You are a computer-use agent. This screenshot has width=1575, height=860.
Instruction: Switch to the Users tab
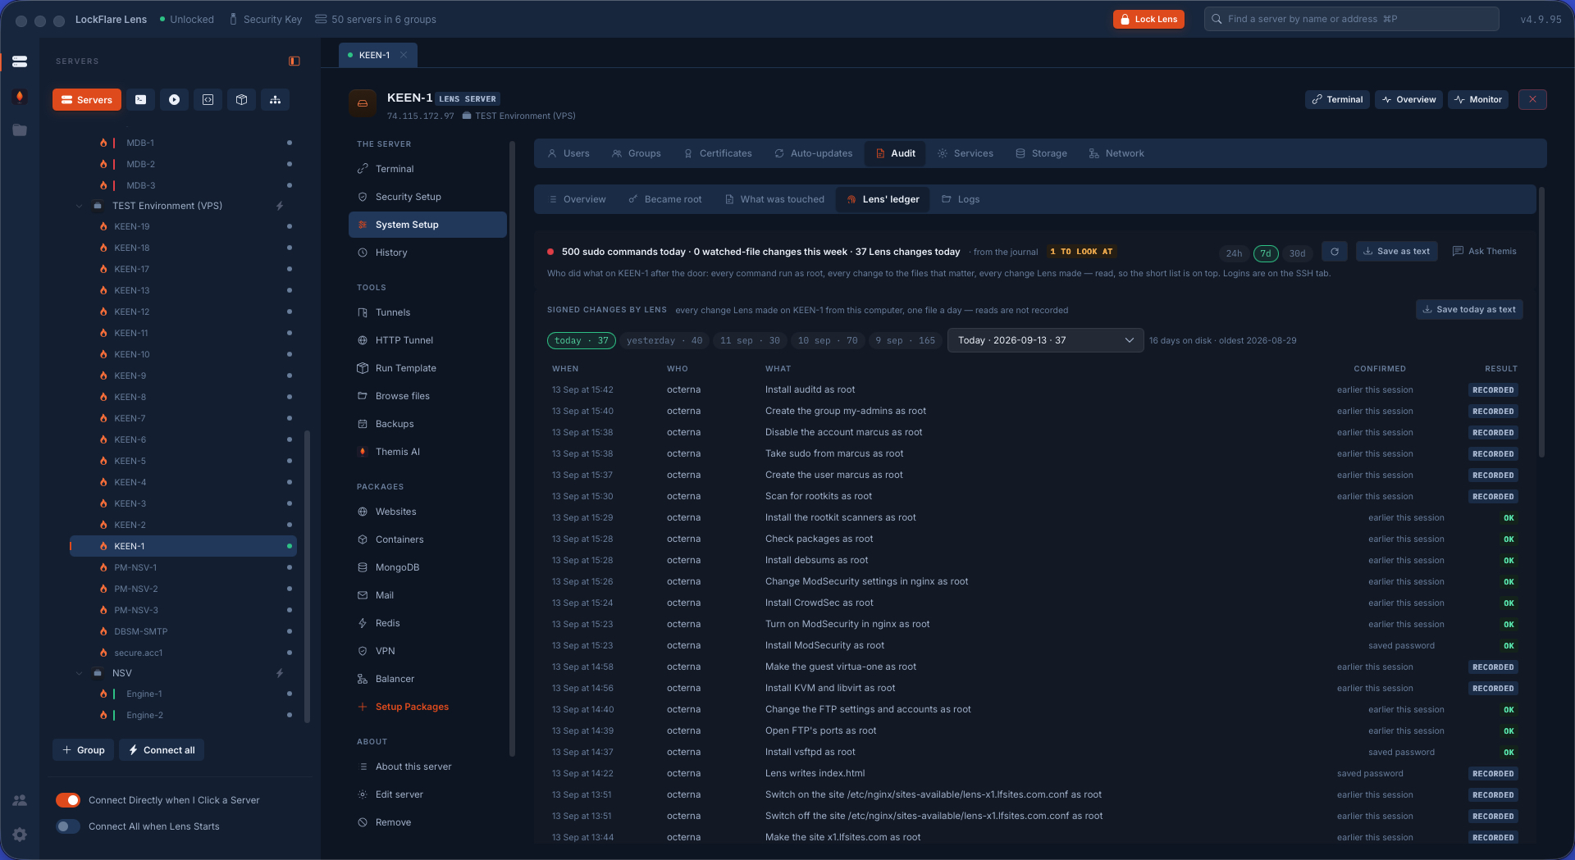[x=568, y=153]
